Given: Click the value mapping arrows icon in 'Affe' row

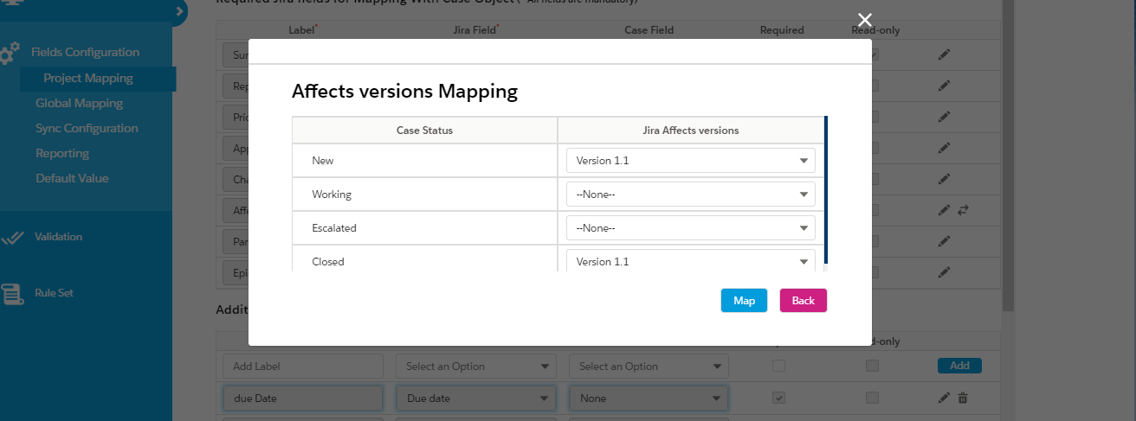Looking at the screenshot, I should (x=962, y=209).
